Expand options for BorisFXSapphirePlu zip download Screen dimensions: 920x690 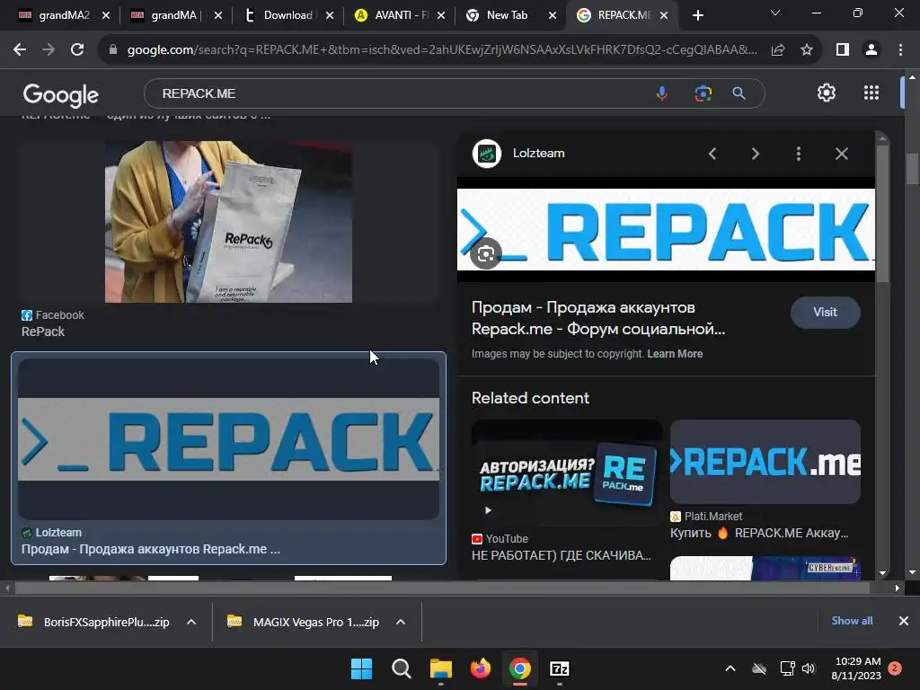[191, 622]
